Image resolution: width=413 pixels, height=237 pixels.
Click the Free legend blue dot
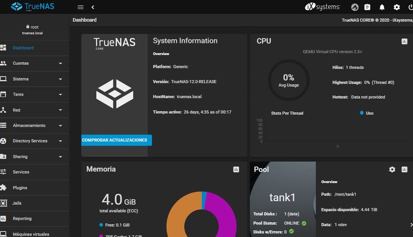(x=101, y=225)
